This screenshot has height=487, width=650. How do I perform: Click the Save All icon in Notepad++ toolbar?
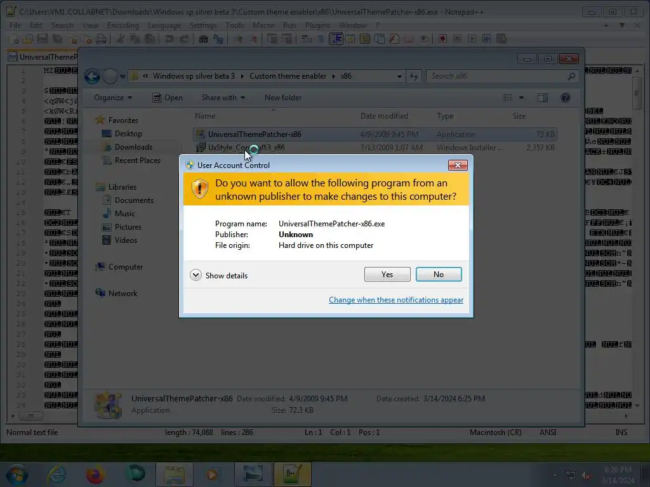click(x=57, y=39)
